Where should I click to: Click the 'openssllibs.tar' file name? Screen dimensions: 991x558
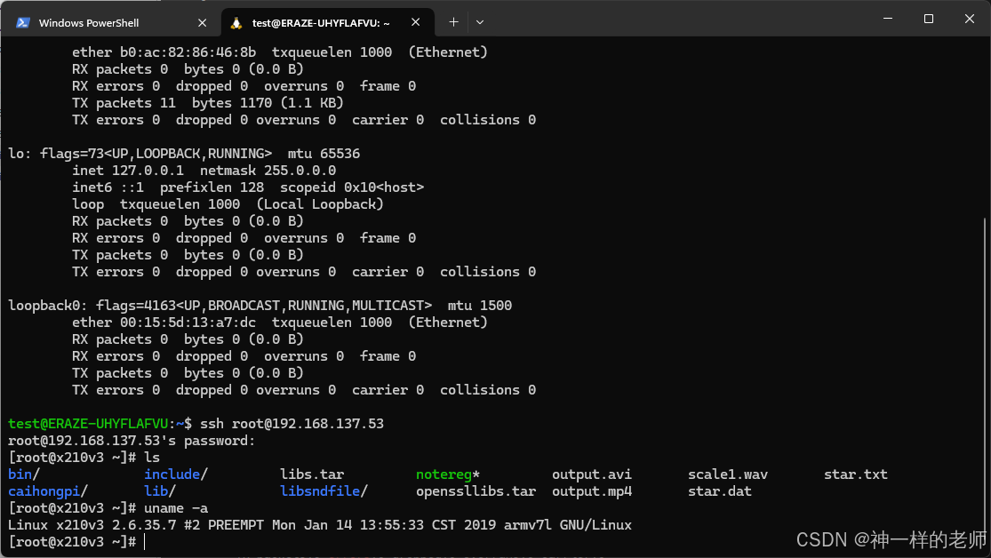(476, 491)
